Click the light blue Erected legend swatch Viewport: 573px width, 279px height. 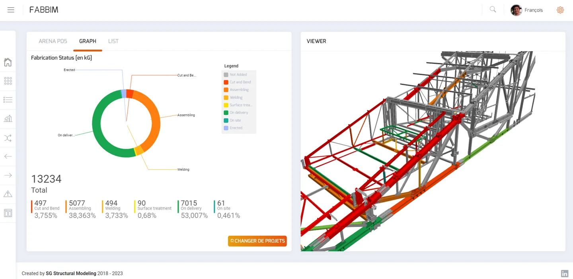226,128
